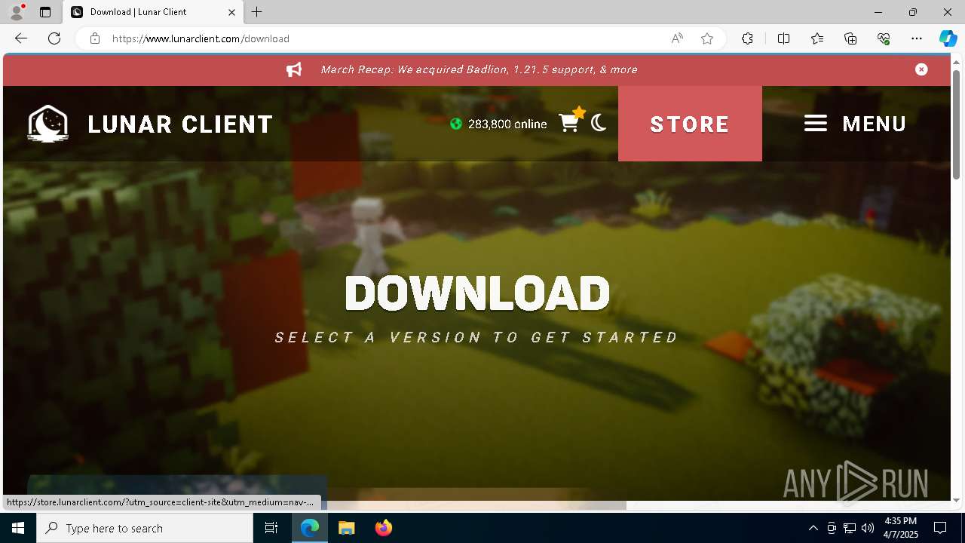Viewport: 965px width, 543px height.
Task: Launch Firefox from the taskbar
Action: pos(384,528)
